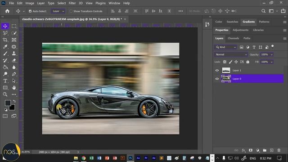Viewport: 288px width, 162px height.
Task: Switch to the Channels tab
Action: coord(233,38)
